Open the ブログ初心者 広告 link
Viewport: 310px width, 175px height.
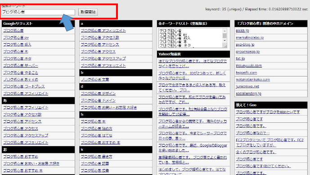[95, 171]
